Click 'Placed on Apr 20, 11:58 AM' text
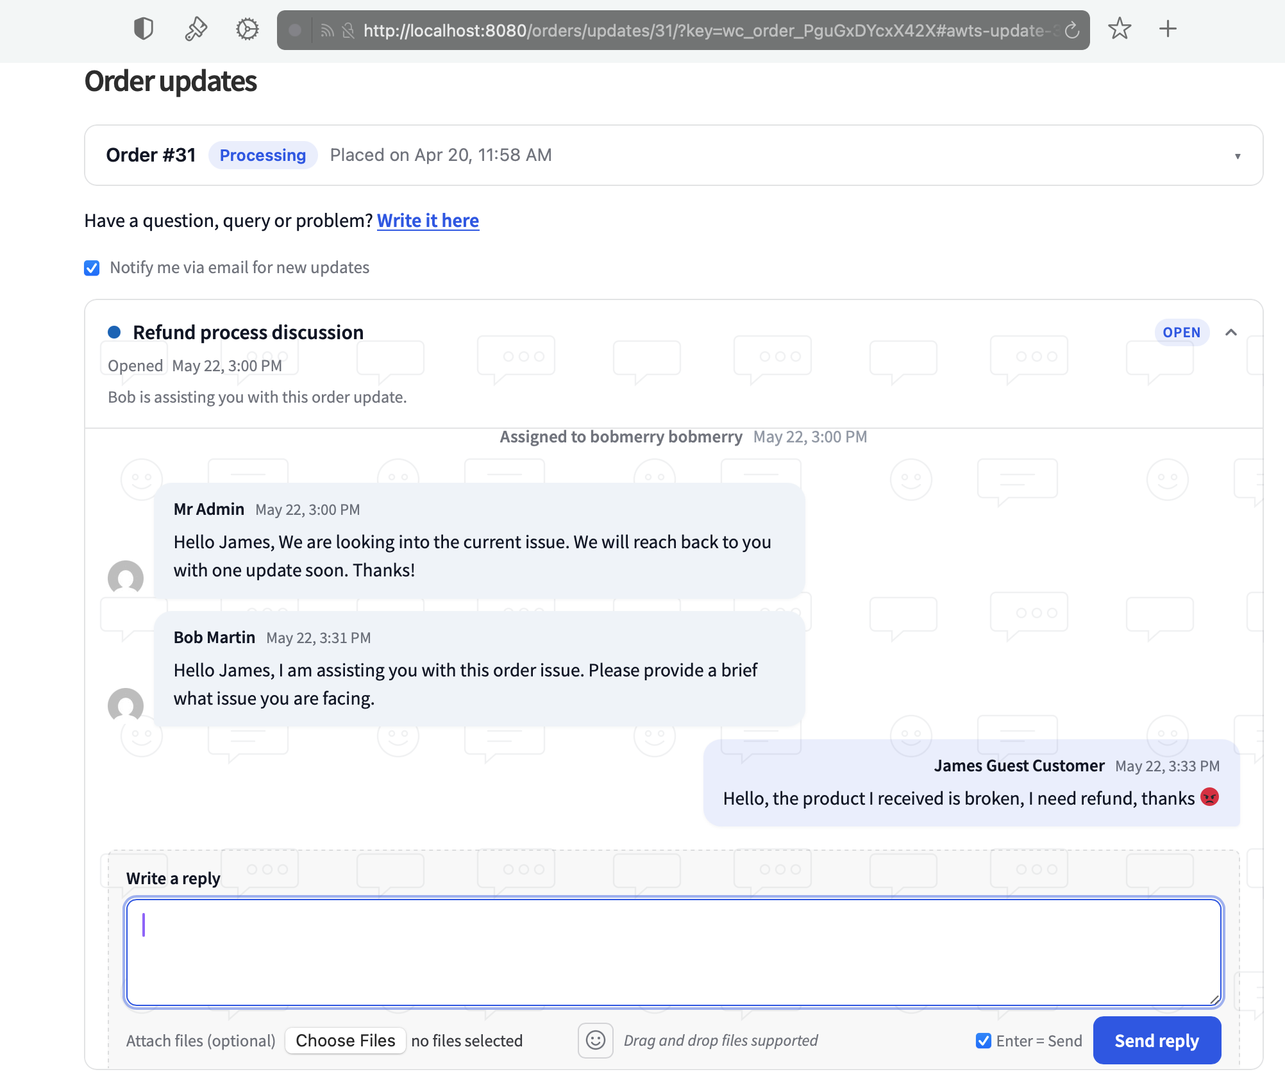The height and width of the screenshot is (1090, 1285). [441, 155]
